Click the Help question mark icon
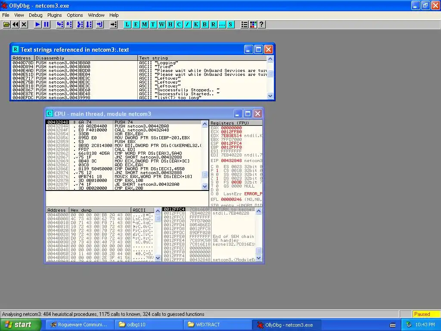 [x=261, y=25]
